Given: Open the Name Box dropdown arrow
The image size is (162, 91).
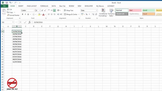Looking at the screenshot, I should coord(13,22).
